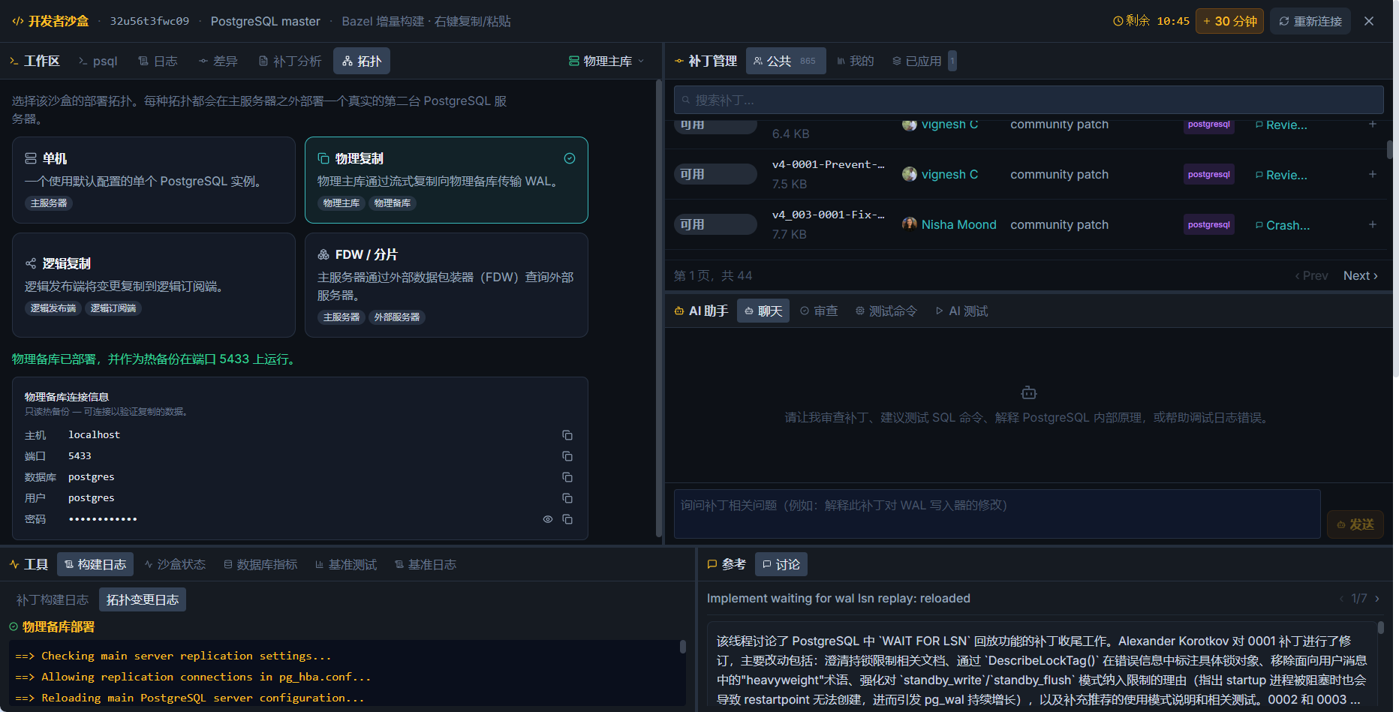1399x712 pixels.
Task: Select the Physical Replication (物理复制) topology card
Action: point(447,180)
